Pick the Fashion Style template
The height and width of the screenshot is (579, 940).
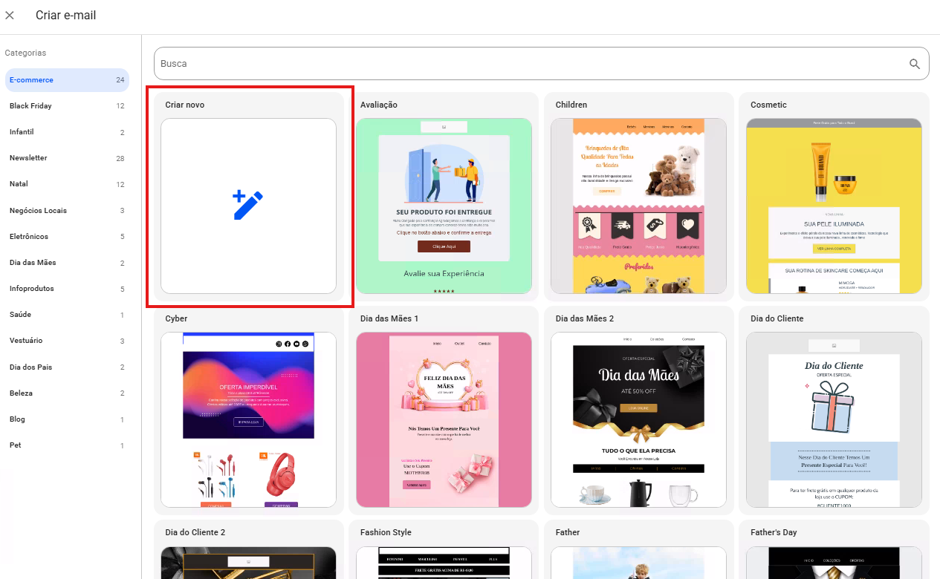pyautogui.click(x=444, y=563)
